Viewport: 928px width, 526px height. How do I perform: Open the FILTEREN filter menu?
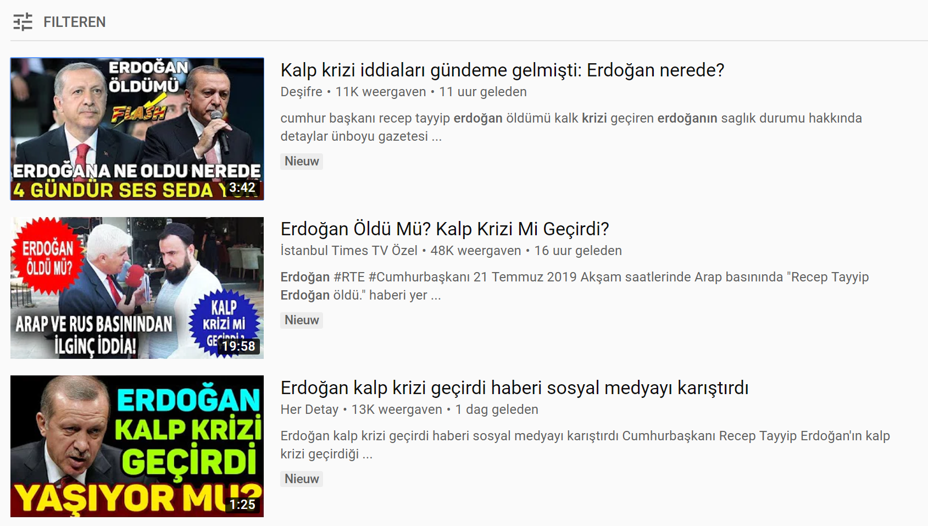click(59, 22)
